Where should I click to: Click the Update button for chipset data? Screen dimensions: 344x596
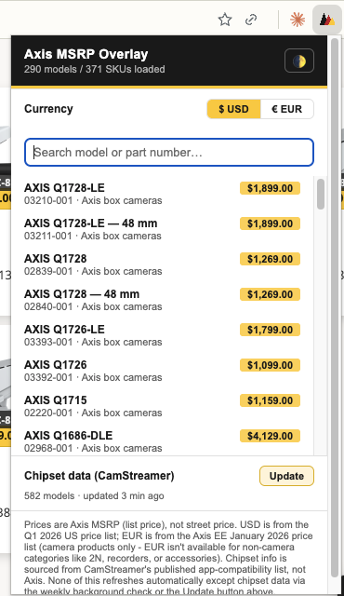(x=286, y=476)
